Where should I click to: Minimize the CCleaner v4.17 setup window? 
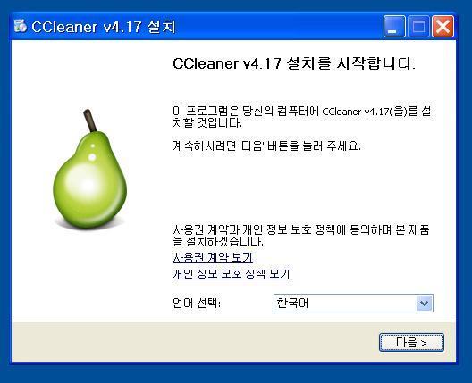point(394,27)
